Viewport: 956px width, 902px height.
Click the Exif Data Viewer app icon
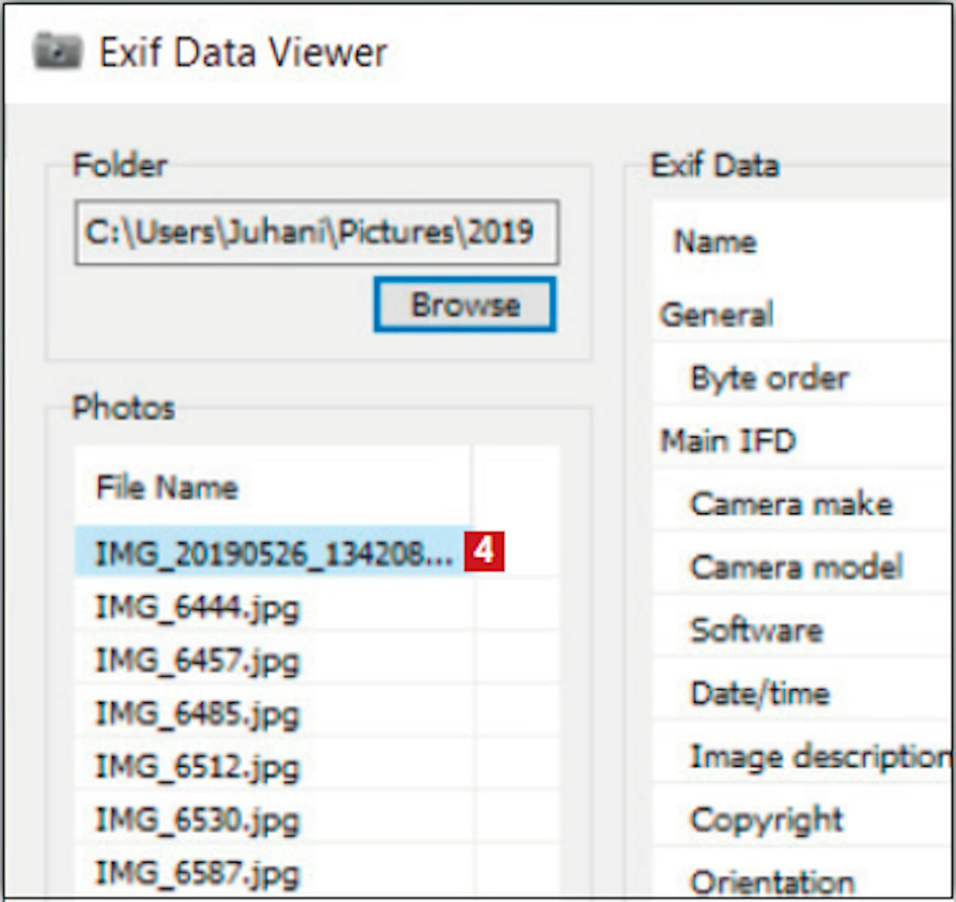(x=57, y=51)
